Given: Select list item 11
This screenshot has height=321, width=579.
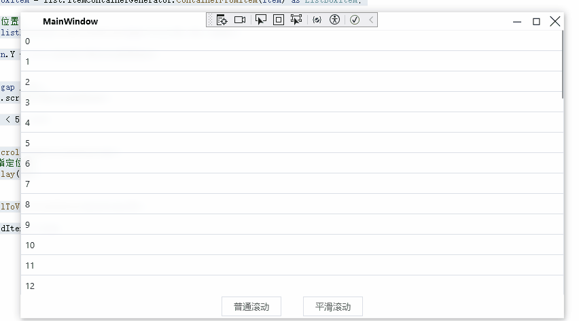Looking at the screenshot, I should tap(292, 265).
